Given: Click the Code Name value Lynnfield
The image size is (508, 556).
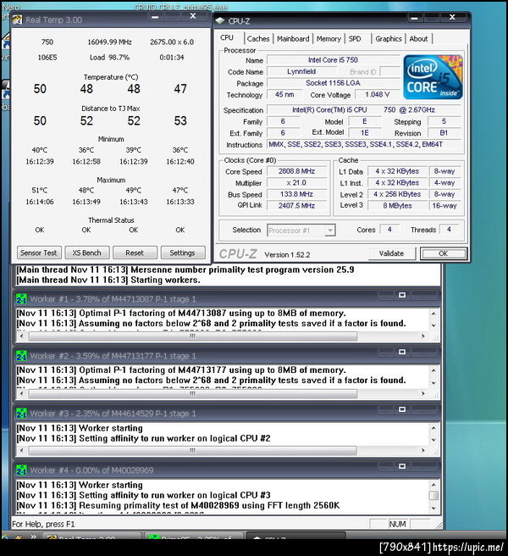Looking at the screenshot, I should (301, 72).
